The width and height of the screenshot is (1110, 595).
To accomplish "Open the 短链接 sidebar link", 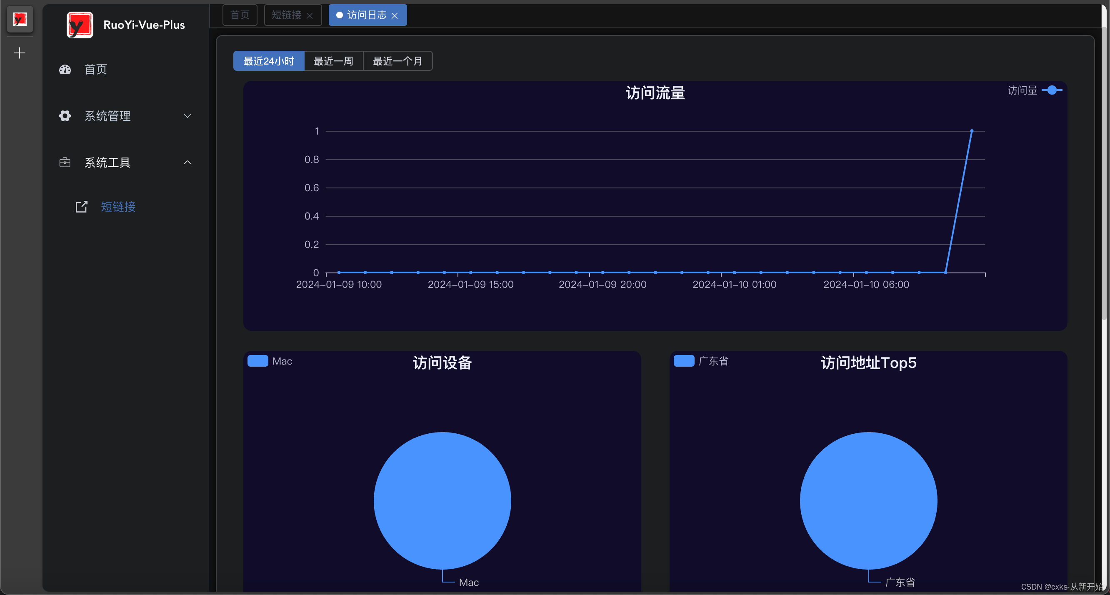I will 118,207.
